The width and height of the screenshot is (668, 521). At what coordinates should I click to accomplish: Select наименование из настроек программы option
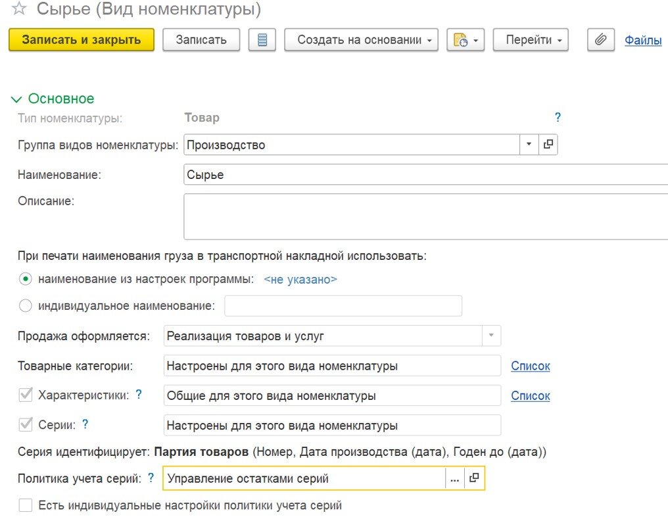24,279
